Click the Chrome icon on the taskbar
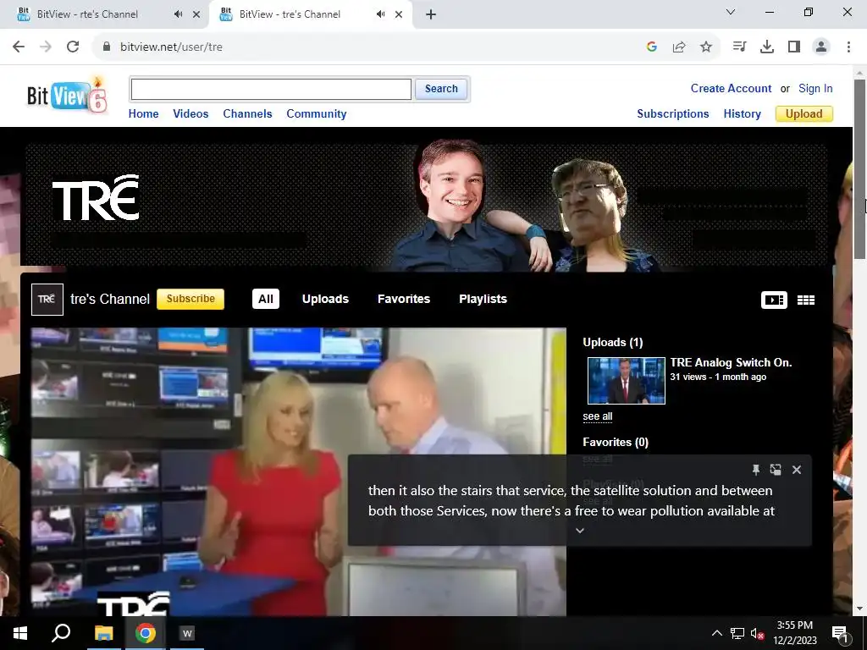Screen dimensions: 867x650 coord(146,633)
